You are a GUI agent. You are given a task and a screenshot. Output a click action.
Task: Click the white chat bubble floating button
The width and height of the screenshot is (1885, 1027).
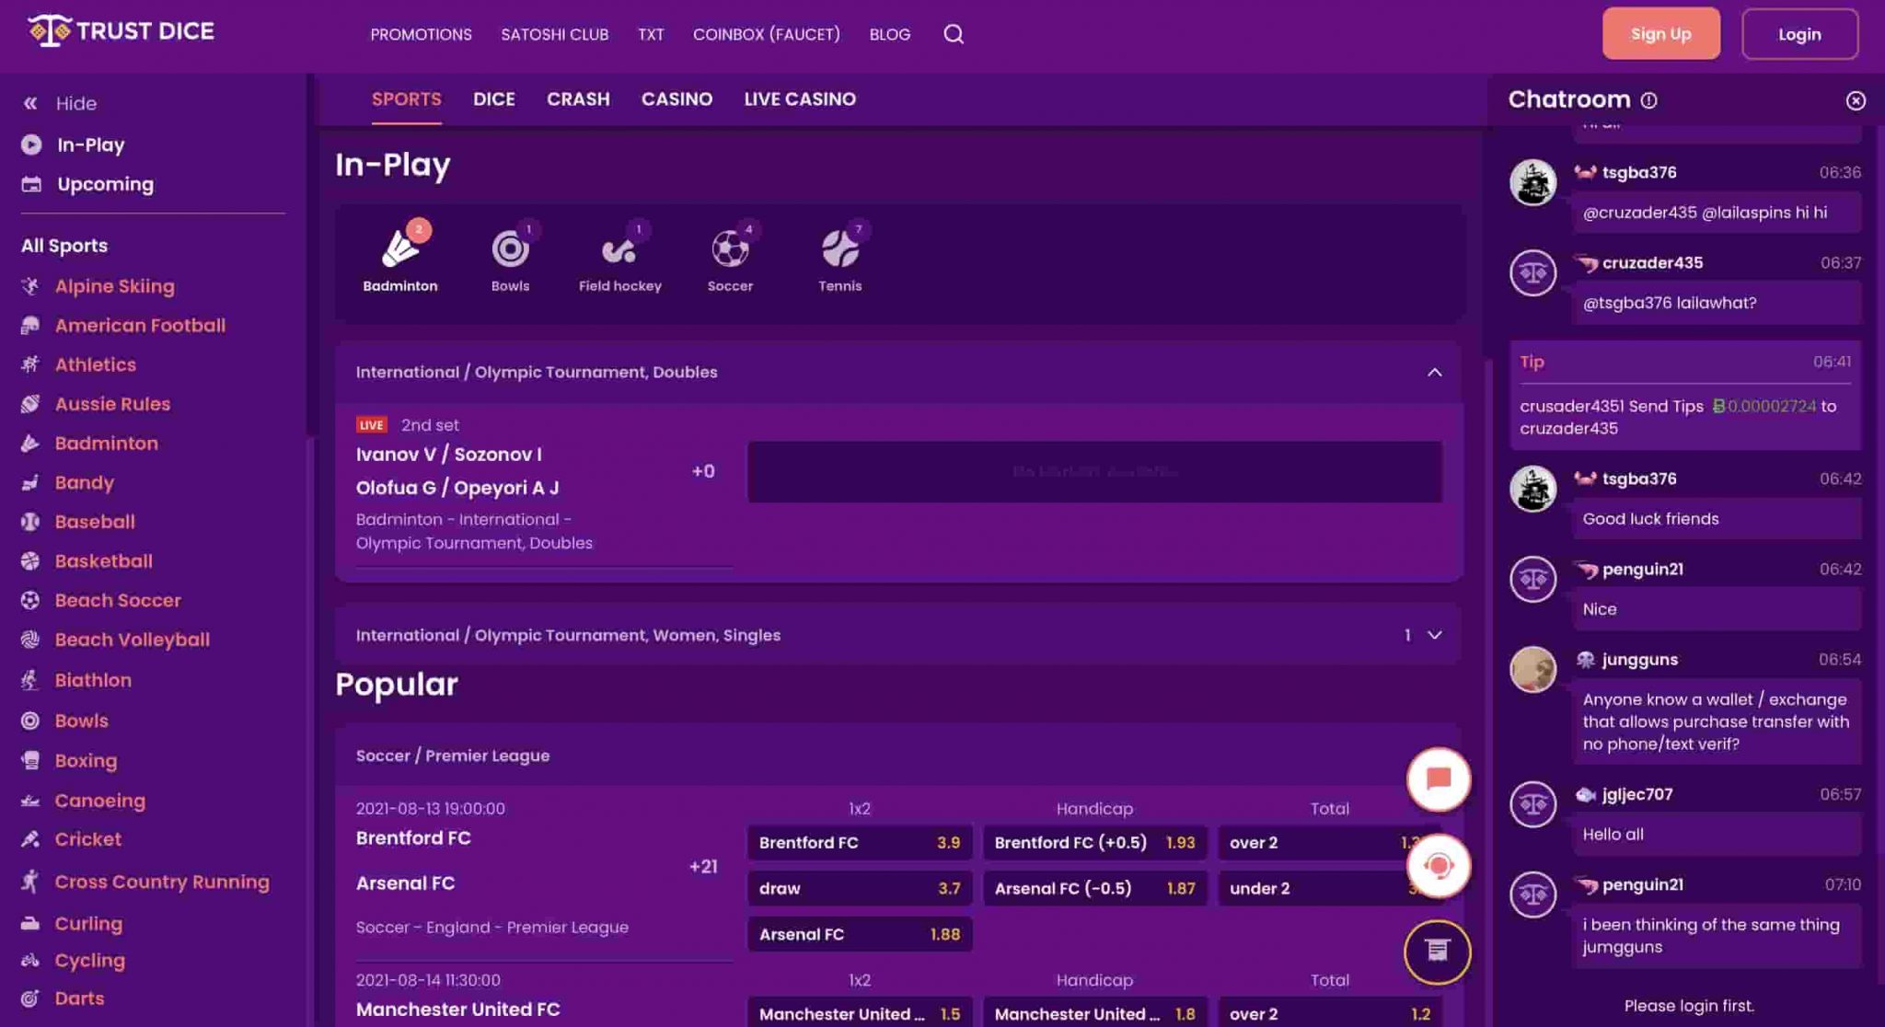click(x=1438, y=779)
